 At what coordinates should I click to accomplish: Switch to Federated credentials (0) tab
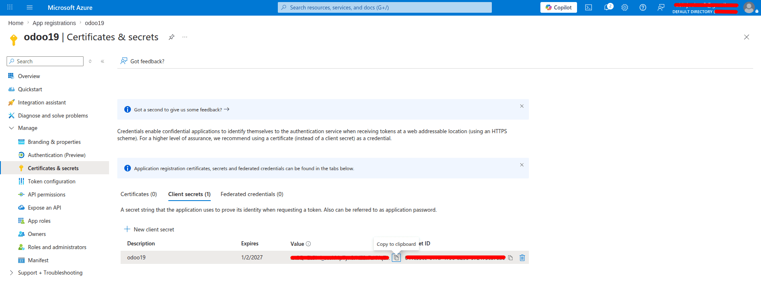(x=252, y=194)
